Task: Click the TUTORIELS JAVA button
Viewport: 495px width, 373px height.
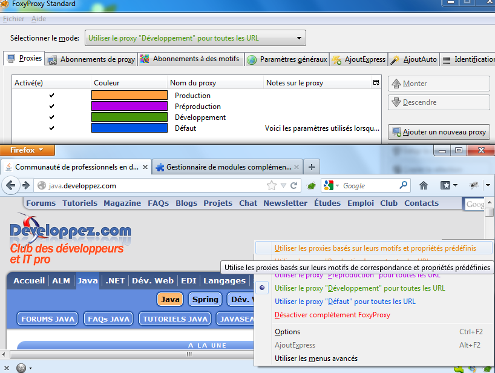Action: [x=175, y=319]
